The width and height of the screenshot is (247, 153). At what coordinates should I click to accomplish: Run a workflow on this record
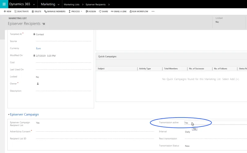[139, 11]
